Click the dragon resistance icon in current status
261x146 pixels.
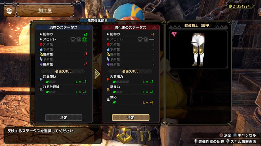pos(41,64)
